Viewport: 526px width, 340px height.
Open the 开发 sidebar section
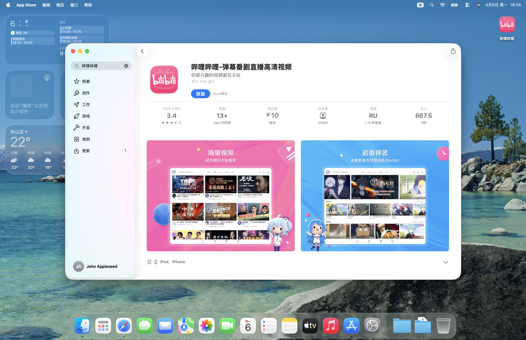click(x=101, y=127)
